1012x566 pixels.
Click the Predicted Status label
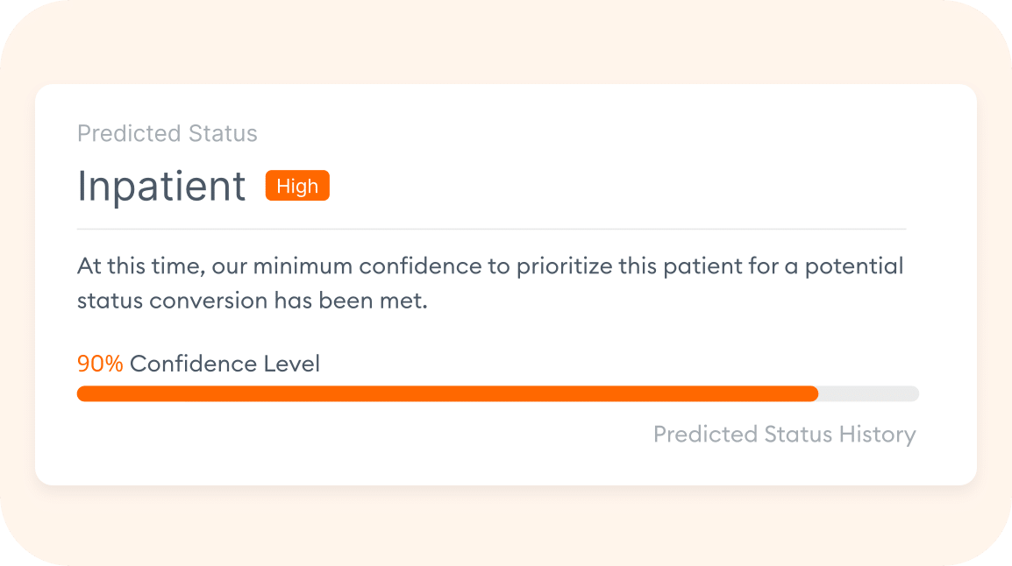pyautogui.click(x=167, y=133)
